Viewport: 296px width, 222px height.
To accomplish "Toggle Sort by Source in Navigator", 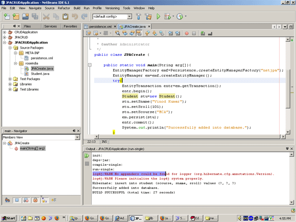I will pos(54,200).
